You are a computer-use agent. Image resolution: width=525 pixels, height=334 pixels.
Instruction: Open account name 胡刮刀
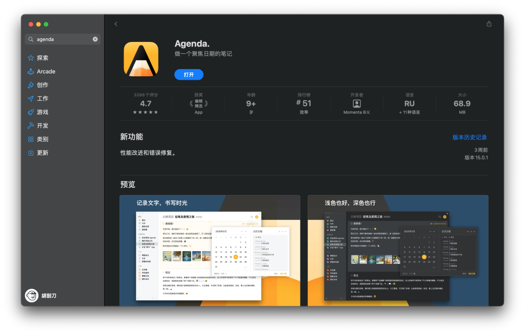click(x=49, y=296)
